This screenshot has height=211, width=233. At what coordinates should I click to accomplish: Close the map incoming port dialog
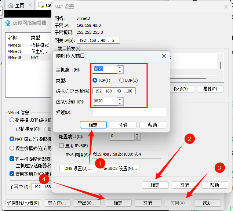tap(164, 56)
